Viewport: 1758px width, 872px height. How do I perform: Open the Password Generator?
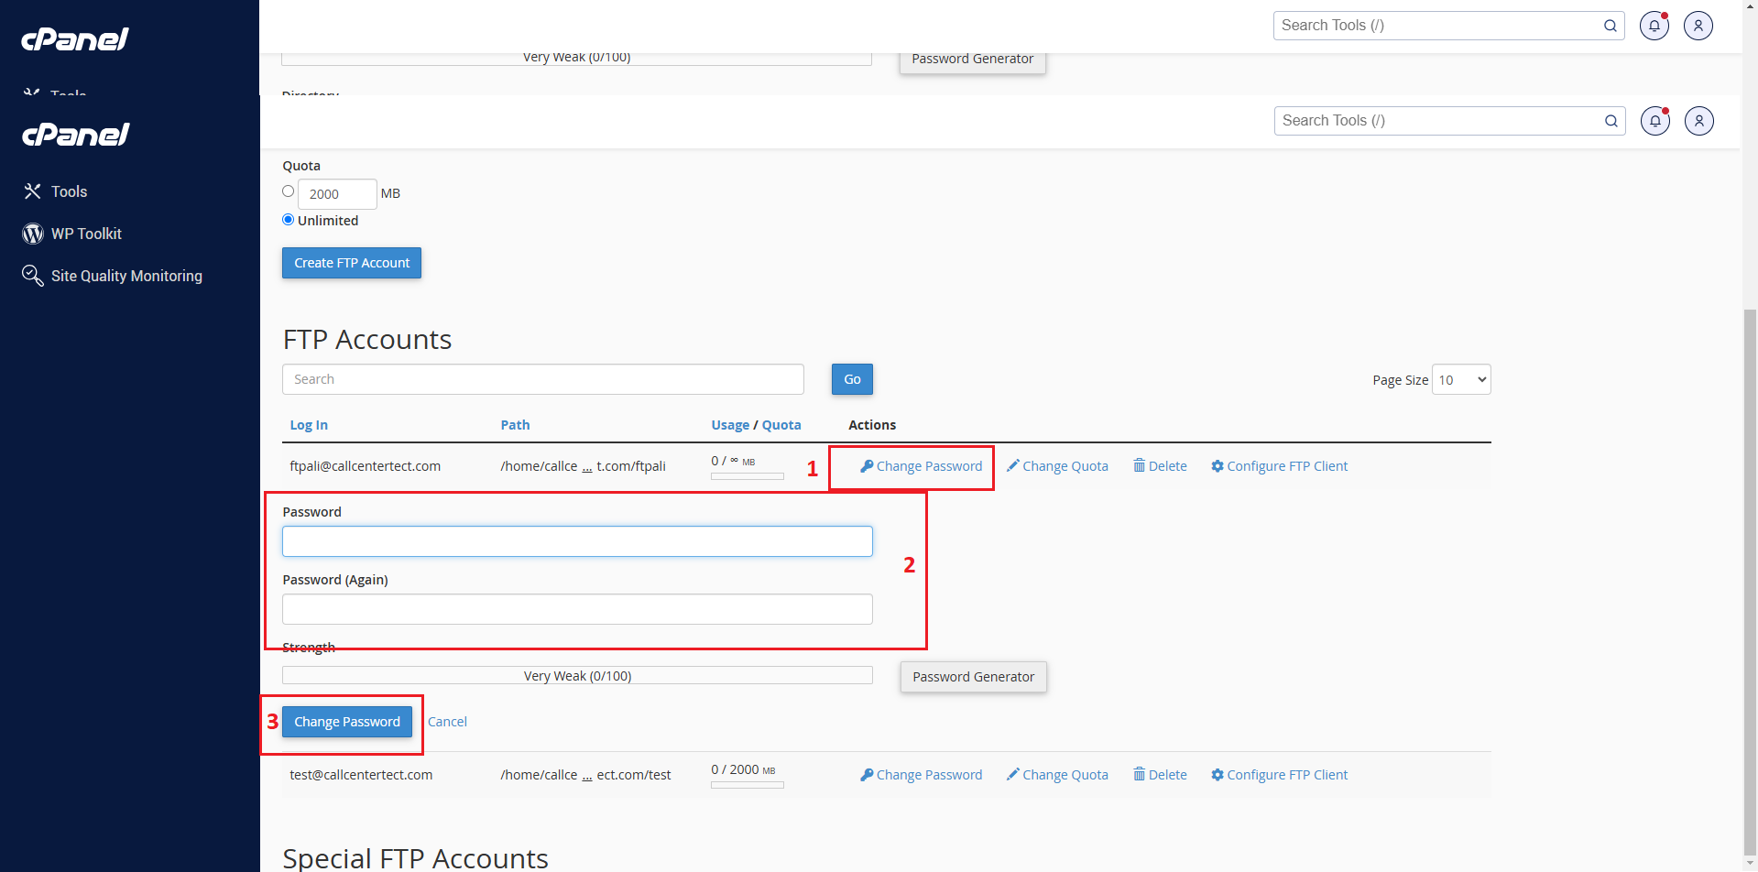(x=973, y=677)
